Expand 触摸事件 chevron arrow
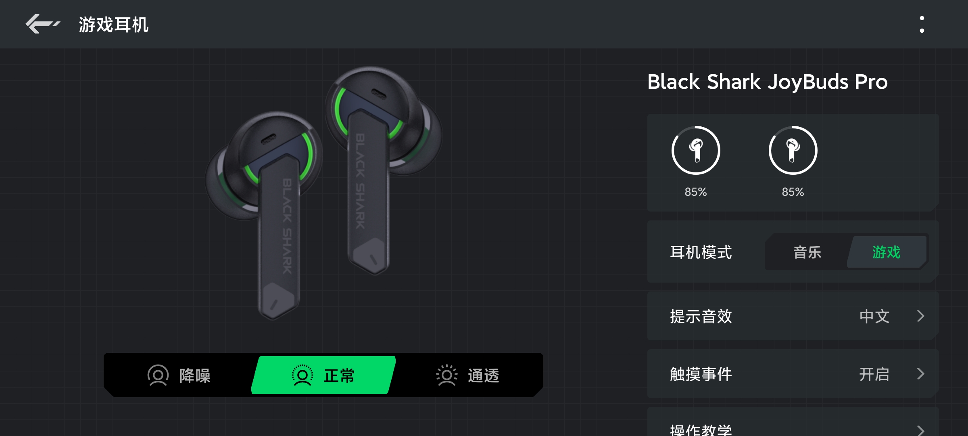968x436 pixels. pos(920,374)
